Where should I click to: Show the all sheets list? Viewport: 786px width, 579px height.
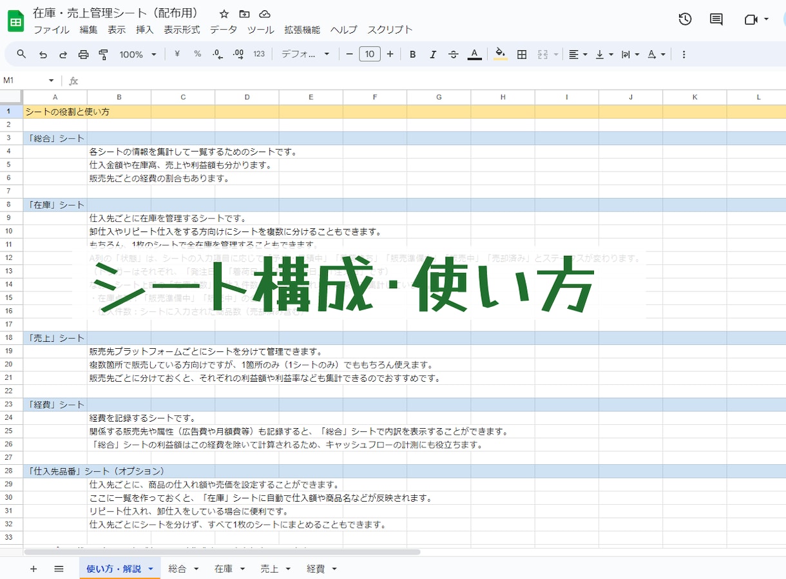(x=59, y=569)
